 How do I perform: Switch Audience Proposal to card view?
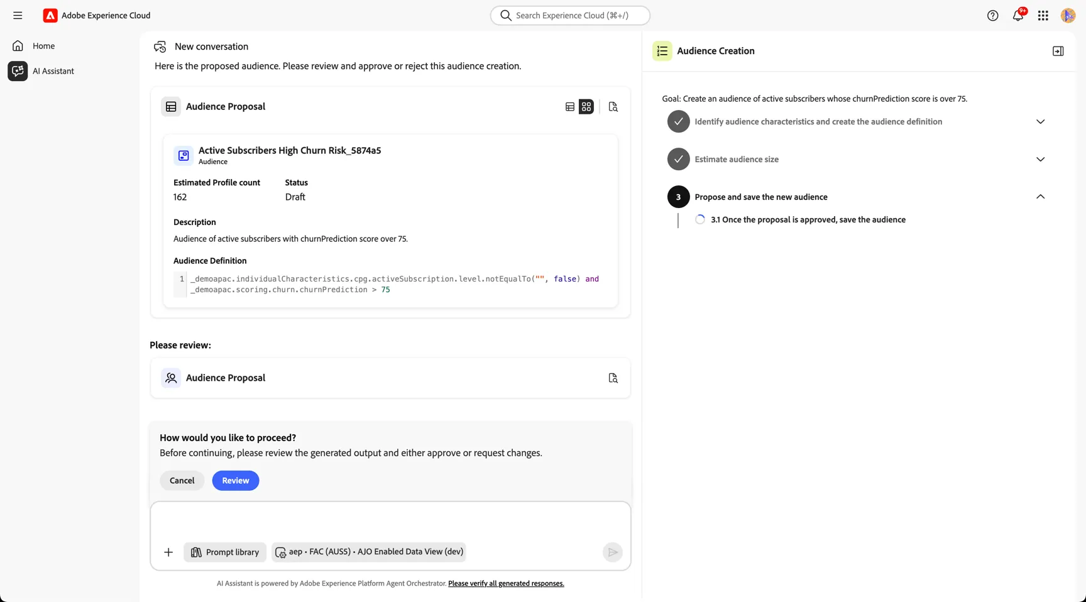point(586,107)
